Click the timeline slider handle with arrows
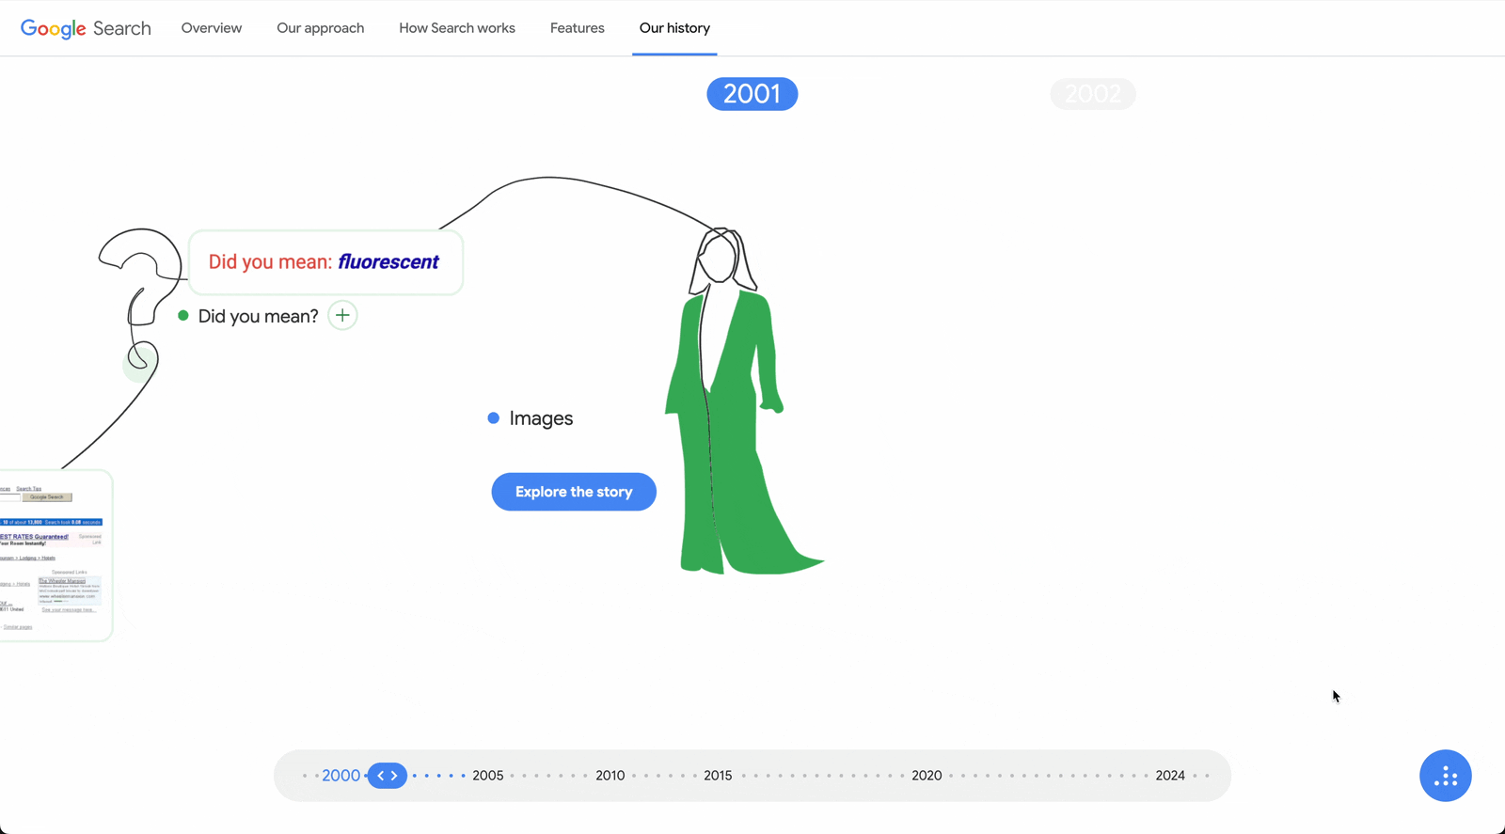 coord(388,776)
